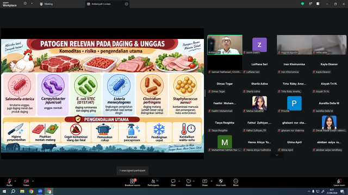This screenshot has height=195, width=348.
Task: Select Desak Made Evelyn's photo tile
Action: (x=329, y=122)
